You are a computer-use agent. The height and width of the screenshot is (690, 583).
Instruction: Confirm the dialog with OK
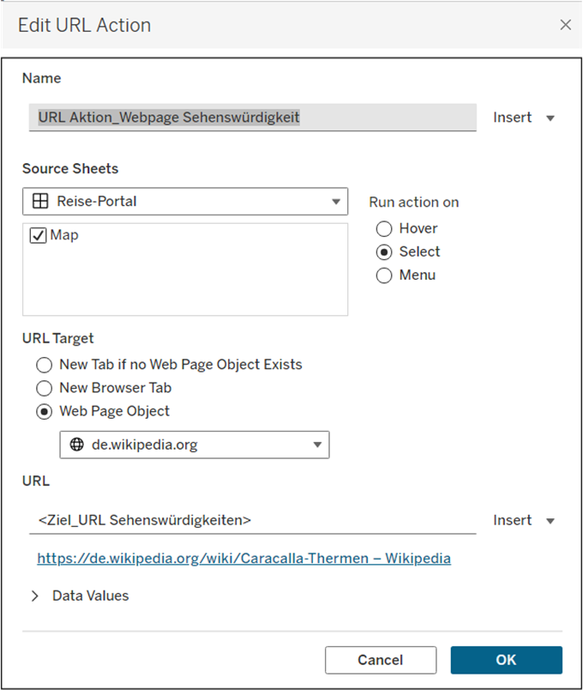pos(506,660)
